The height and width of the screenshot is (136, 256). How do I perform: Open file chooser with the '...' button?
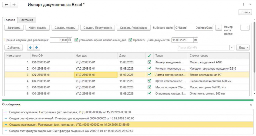218,28
